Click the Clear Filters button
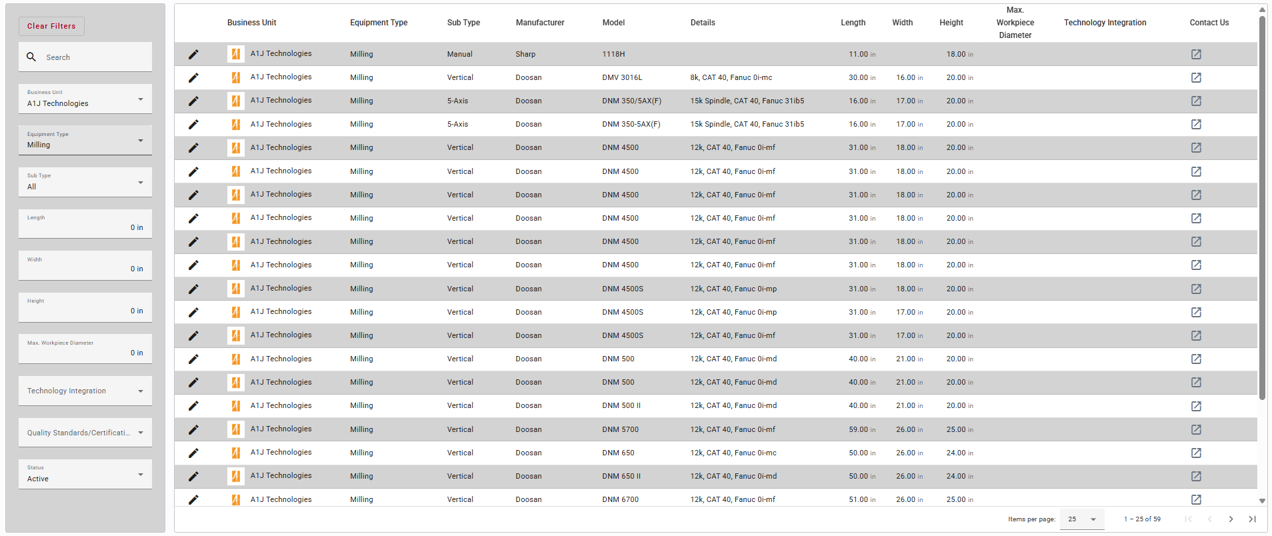The height and width of the screenshot is (536, 1272). [51, 26]
